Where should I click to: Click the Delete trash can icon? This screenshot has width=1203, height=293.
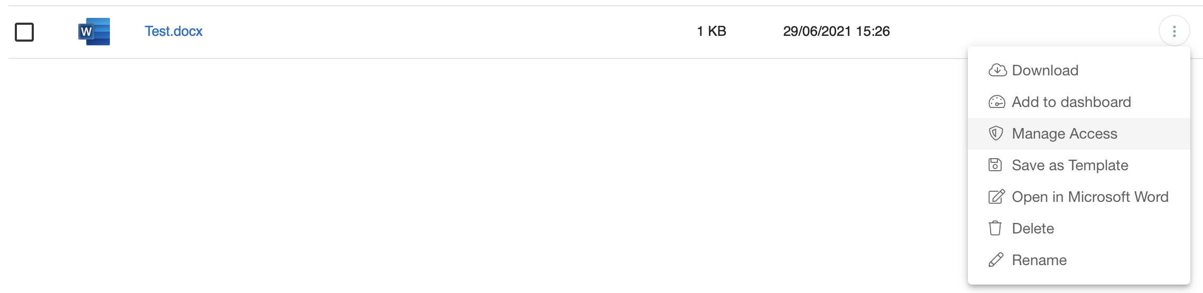995,228
